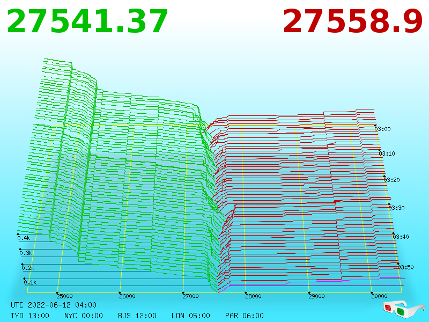Click the 25000 price axis label
Screen dimensions: 429x322
point(64,296)
